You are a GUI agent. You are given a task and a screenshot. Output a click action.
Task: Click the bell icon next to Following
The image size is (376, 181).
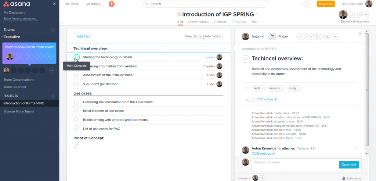(x=344, y=178)
